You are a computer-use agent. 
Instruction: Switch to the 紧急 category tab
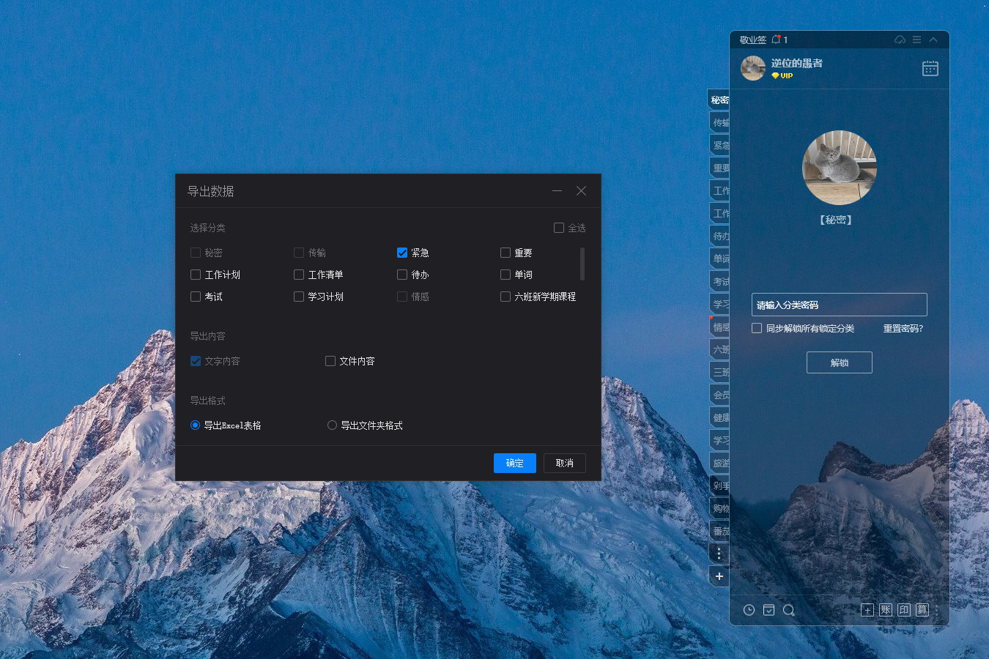coord(720,145)
